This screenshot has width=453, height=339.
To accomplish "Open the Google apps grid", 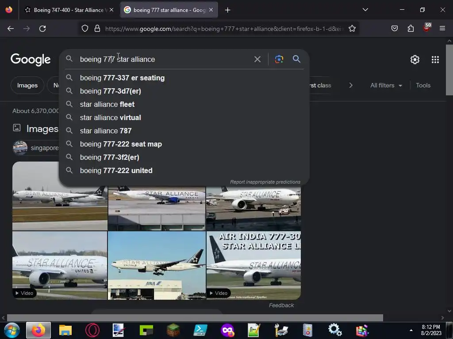I will (x=435, y=60).
